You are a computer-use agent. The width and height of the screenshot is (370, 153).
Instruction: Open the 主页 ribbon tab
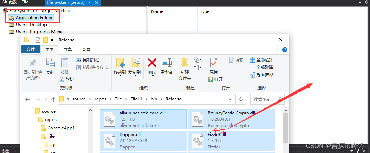[50, 49]
